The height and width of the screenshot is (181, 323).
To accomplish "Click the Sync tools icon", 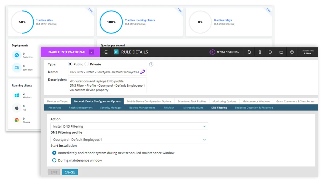I will click(x=17, y=68).
